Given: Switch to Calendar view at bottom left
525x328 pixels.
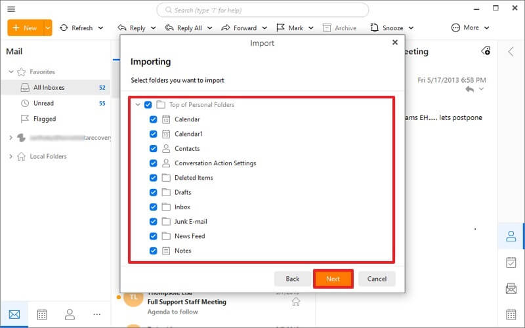Looking at the screenshot, I should (x=42, y=314).
